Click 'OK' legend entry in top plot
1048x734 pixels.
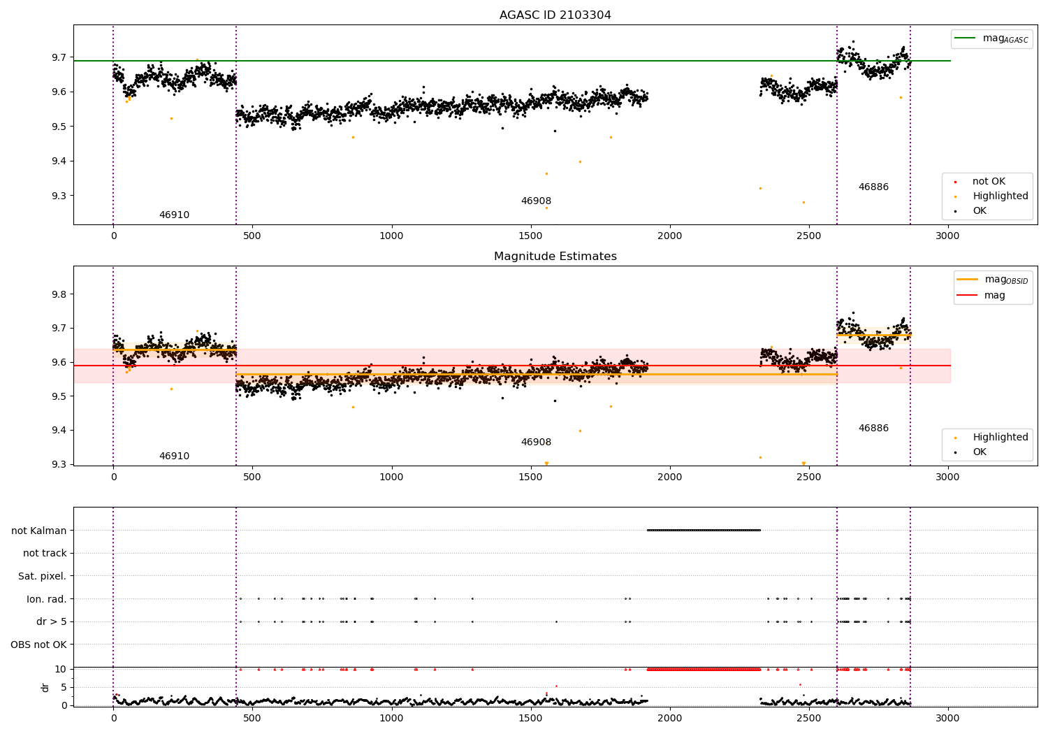coord(980,211)
